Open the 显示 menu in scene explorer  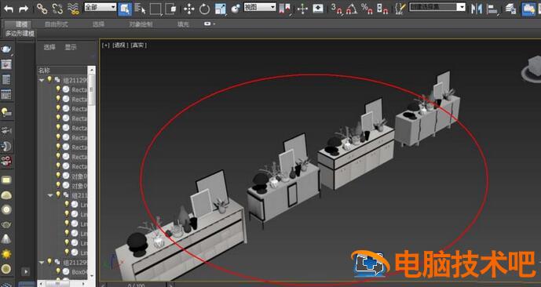(x=71, y=48)
